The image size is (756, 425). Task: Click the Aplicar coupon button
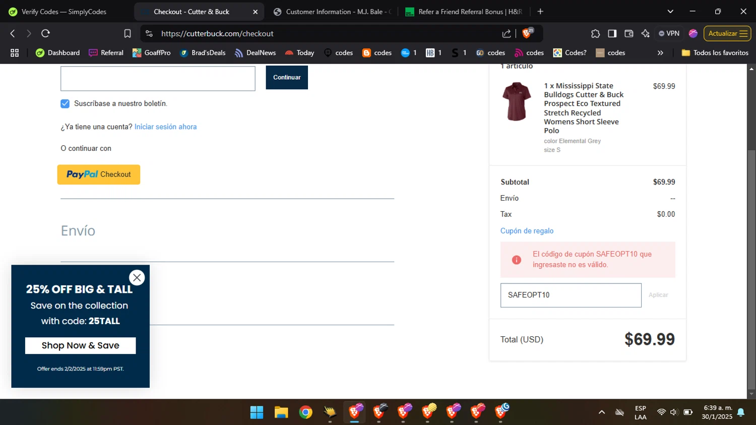(658, 295)
